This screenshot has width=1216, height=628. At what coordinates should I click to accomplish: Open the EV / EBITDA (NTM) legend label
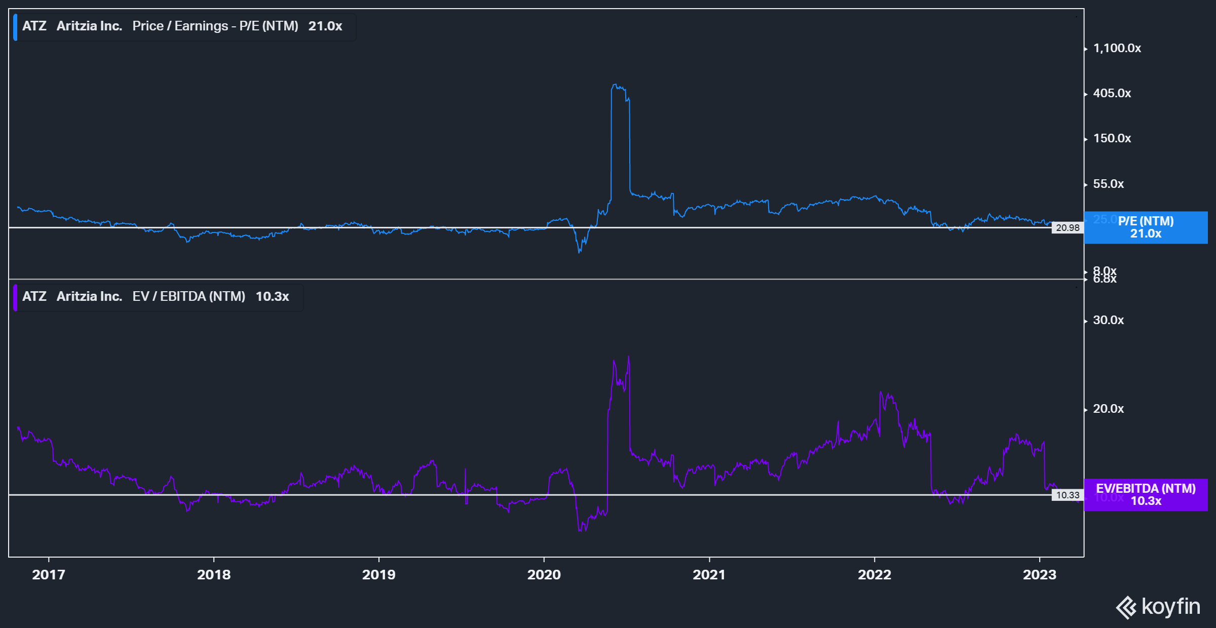pyautogui.click(x=189, y=297)
